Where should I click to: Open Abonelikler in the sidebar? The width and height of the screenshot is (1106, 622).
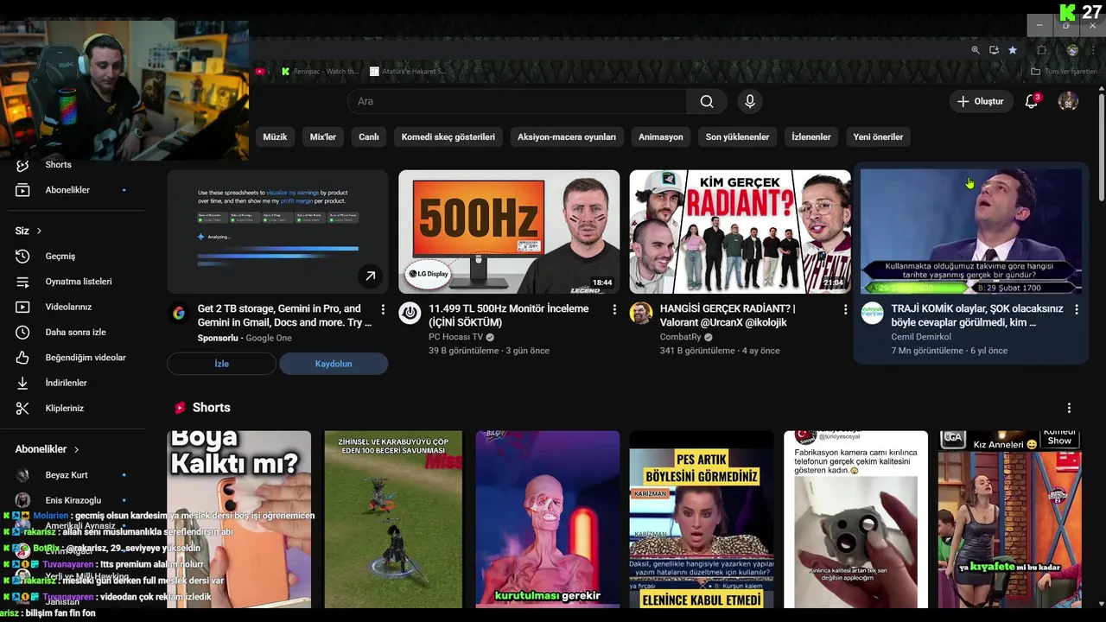coord(69,190)
